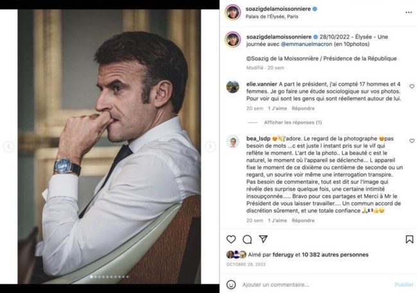Focus the "Ajouter un commentaire..." field
This screenshot has height=293, width=417.
pyautogui.click(x=314, y=284)
